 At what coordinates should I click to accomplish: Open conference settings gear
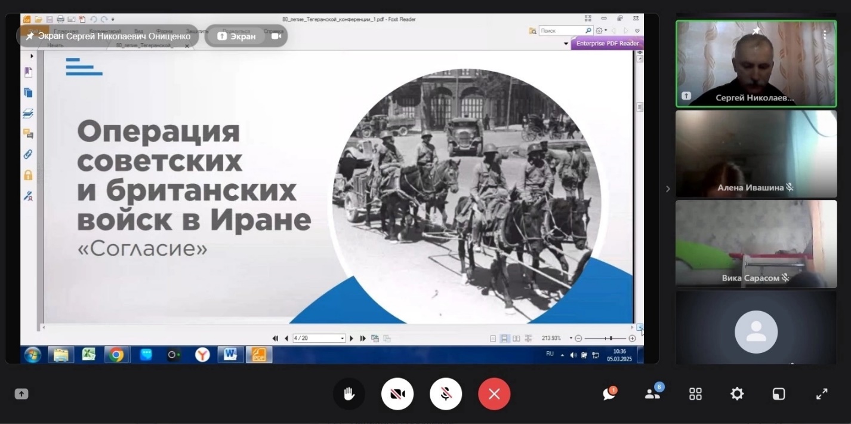(737, 394)
